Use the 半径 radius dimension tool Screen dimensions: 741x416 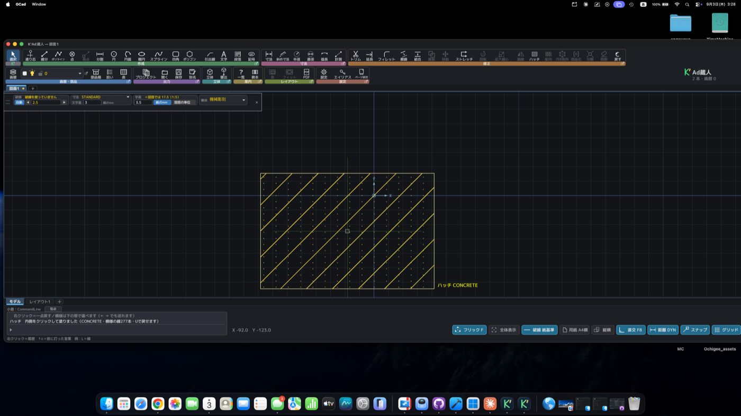(296, 56)
